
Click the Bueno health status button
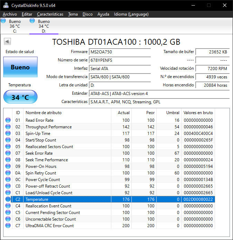20,67
